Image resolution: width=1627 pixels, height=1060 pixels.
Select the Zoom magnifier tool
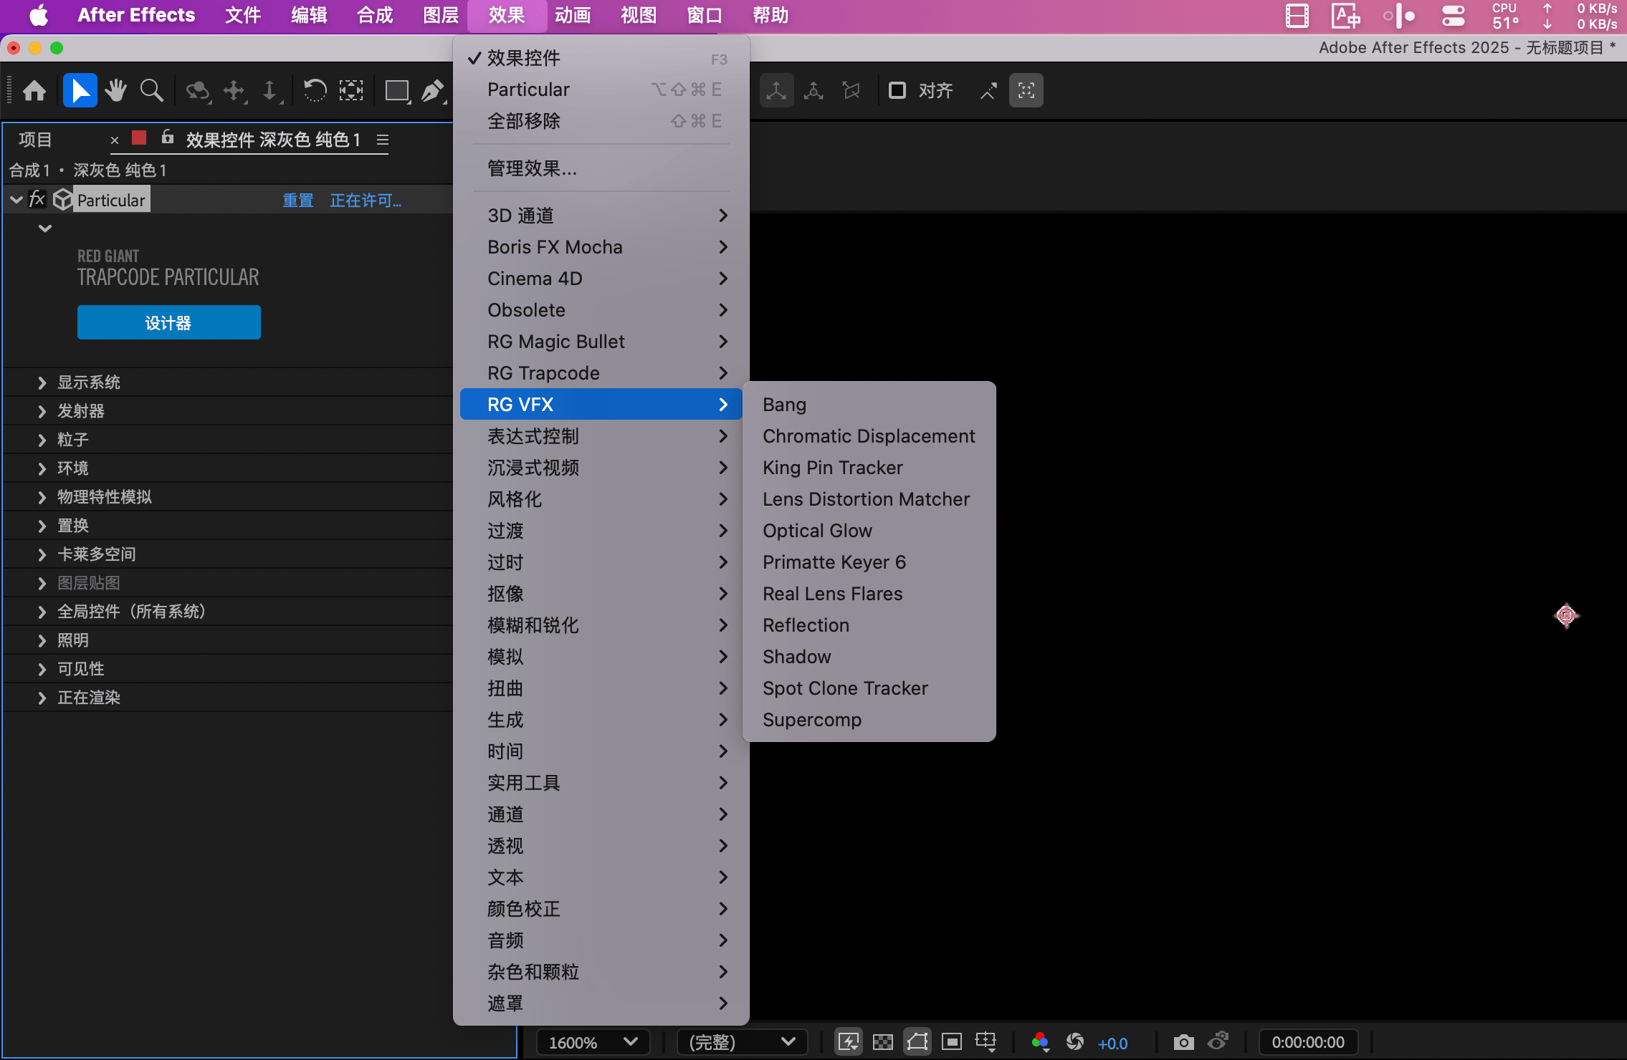(151, 91)
